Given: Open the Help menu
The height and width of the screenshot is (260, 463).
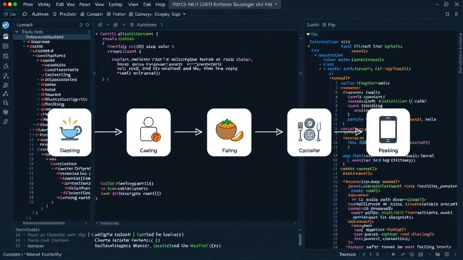Looking at the screenshot, I should point(161,5).
